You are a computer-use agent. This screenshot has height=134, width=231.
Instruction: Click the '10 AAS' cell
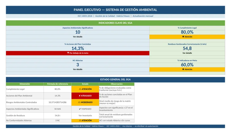pos(57,109)
